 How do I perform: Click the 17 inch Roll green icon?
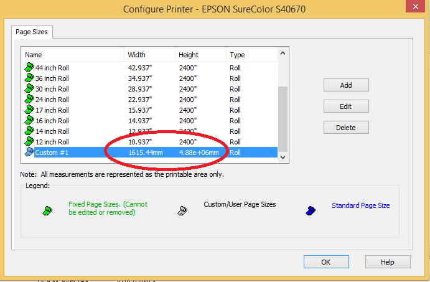point(29,110)
